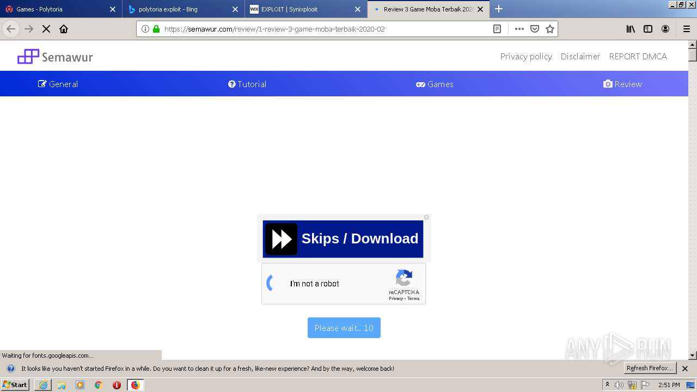The height and width of the screenshot is (392, 697).
Task: Click the volume speaker tray icon
Action: [619, 385]
